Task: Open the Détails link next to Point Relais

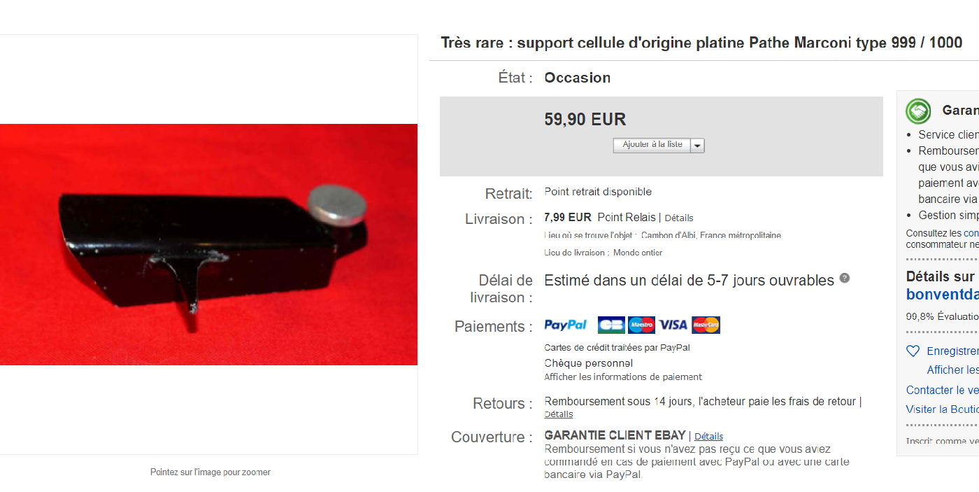Action: 679,218
